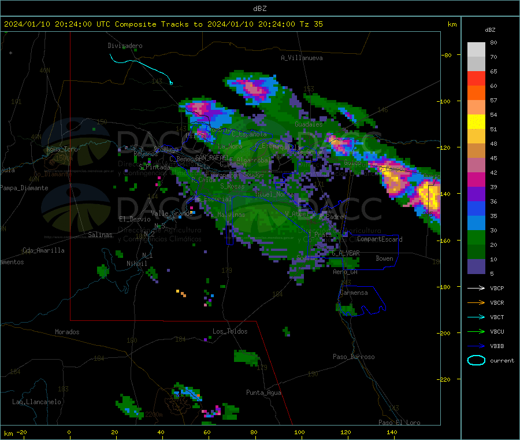Select the orange 57 dBZ color swatch
Image resolution: width=520 pixels, height=440 pixels.
(x=476, y=93)
